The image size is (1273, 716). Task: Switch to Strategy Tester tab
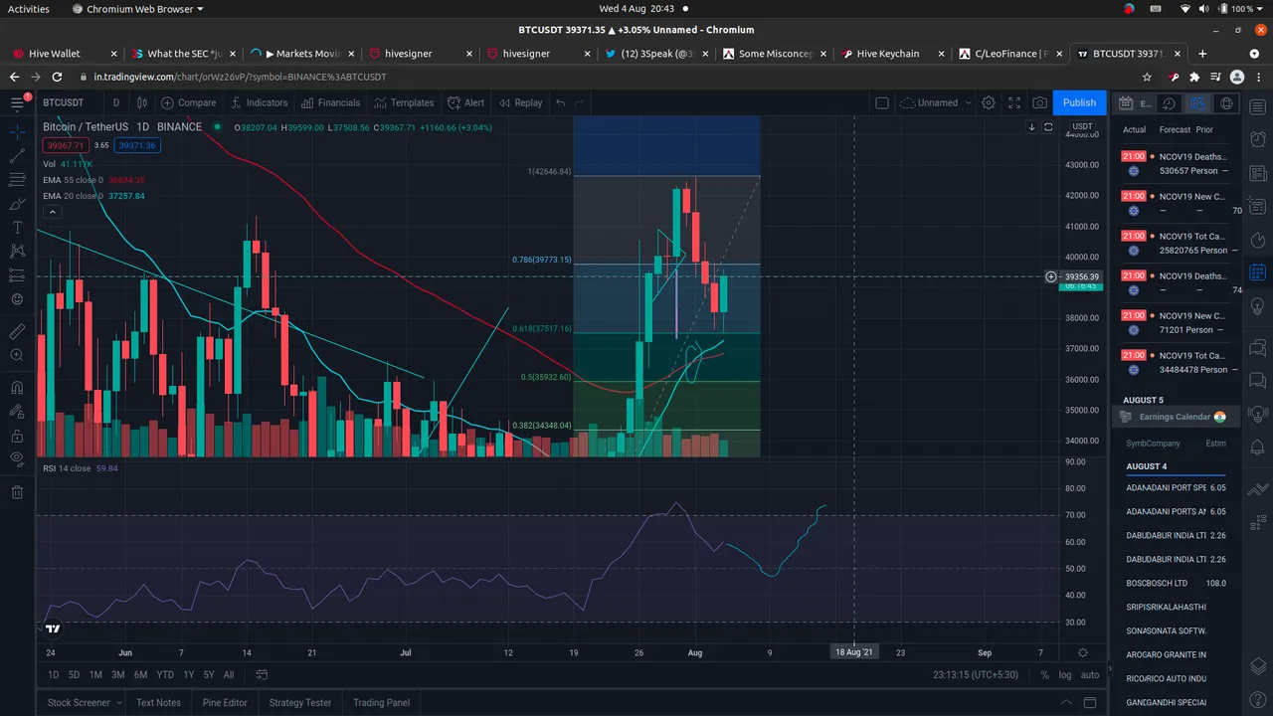tap(300, 702)
